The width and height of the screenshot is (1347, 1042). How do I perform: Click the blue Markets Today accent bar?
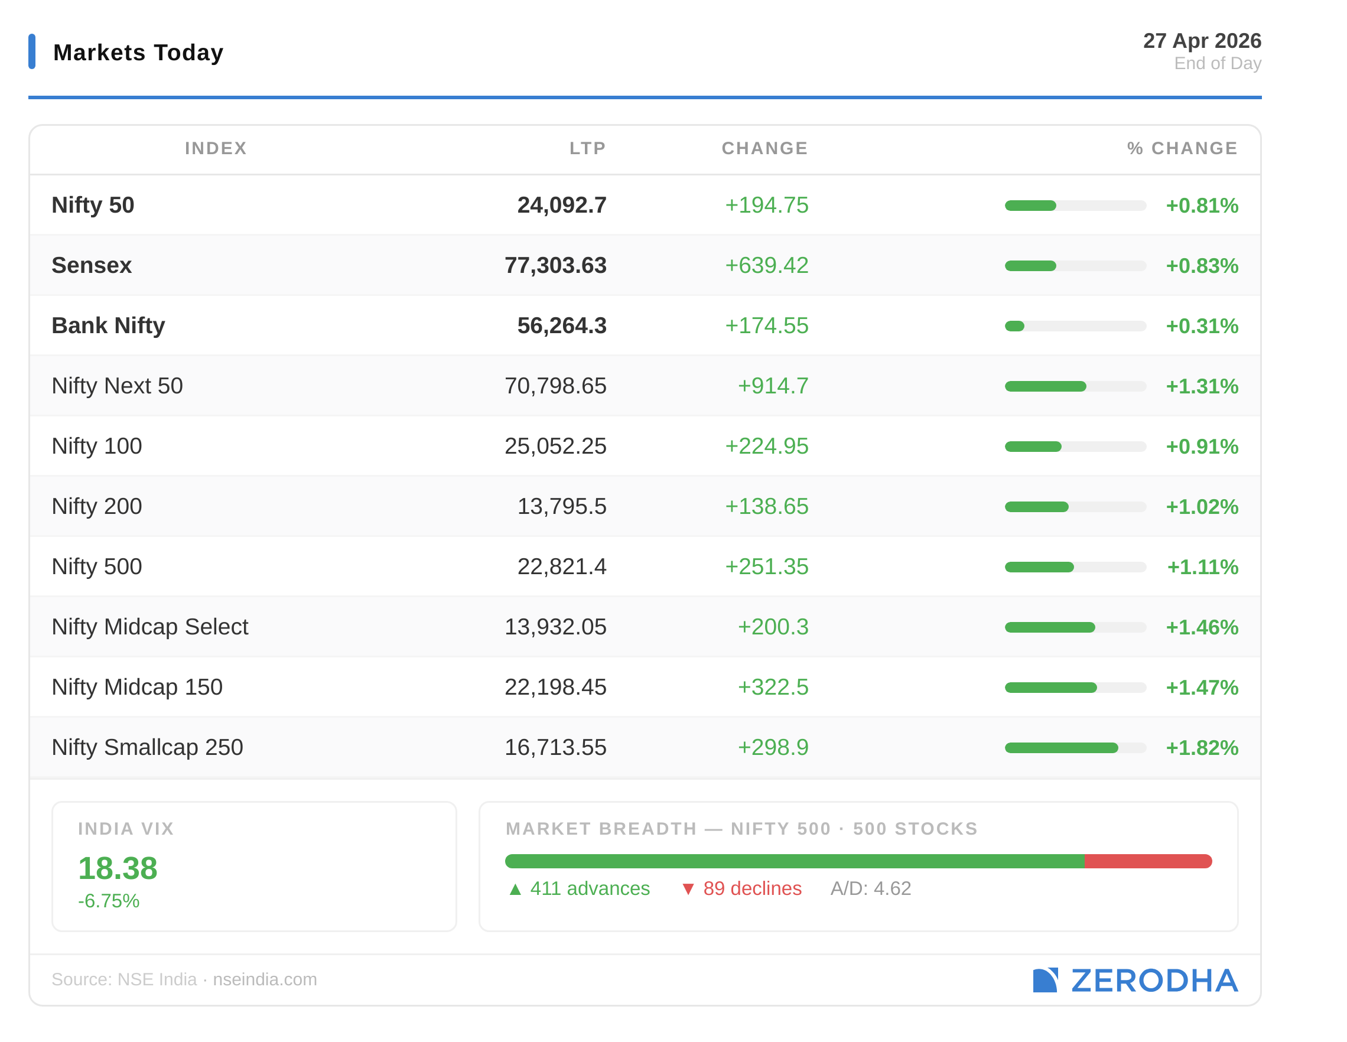tap(32, 52)
